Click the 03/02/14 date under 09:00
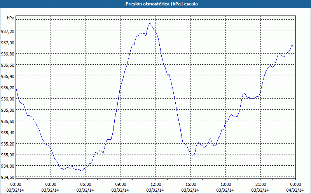 click(120, 190)
